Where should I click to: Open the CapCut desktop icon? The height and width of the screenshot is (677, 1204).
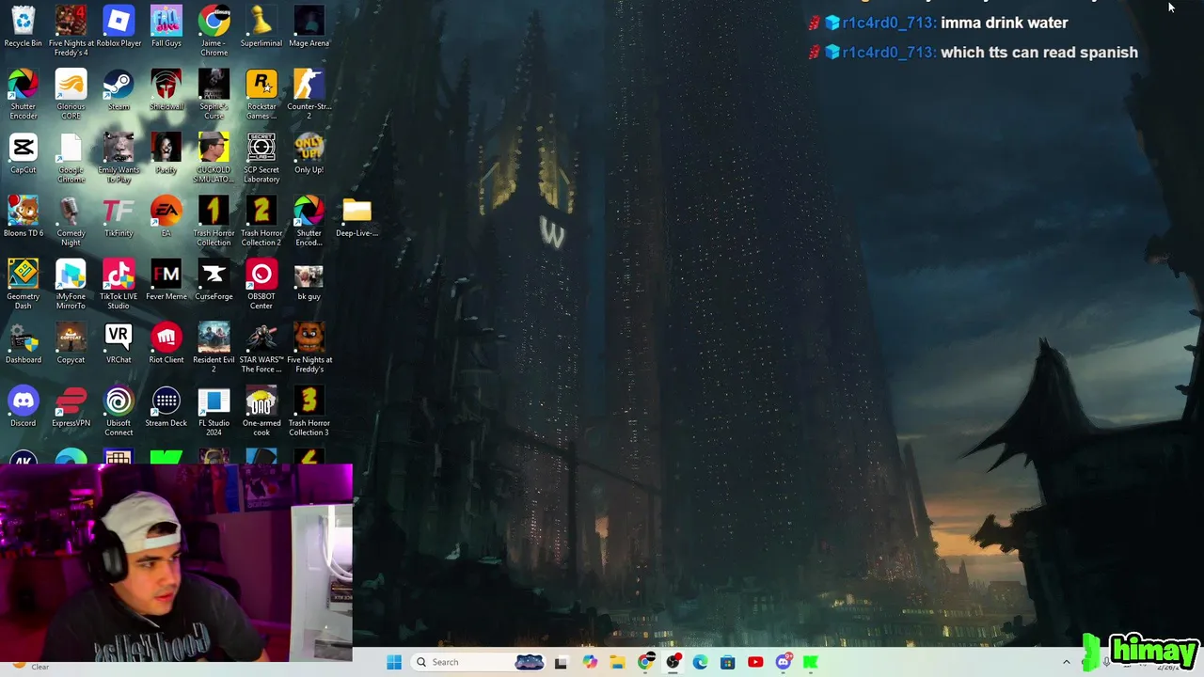(x=23, y=153)
